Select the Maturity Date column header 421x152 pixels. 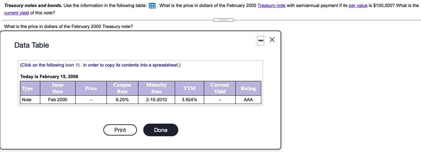click(x=156, y=88)
